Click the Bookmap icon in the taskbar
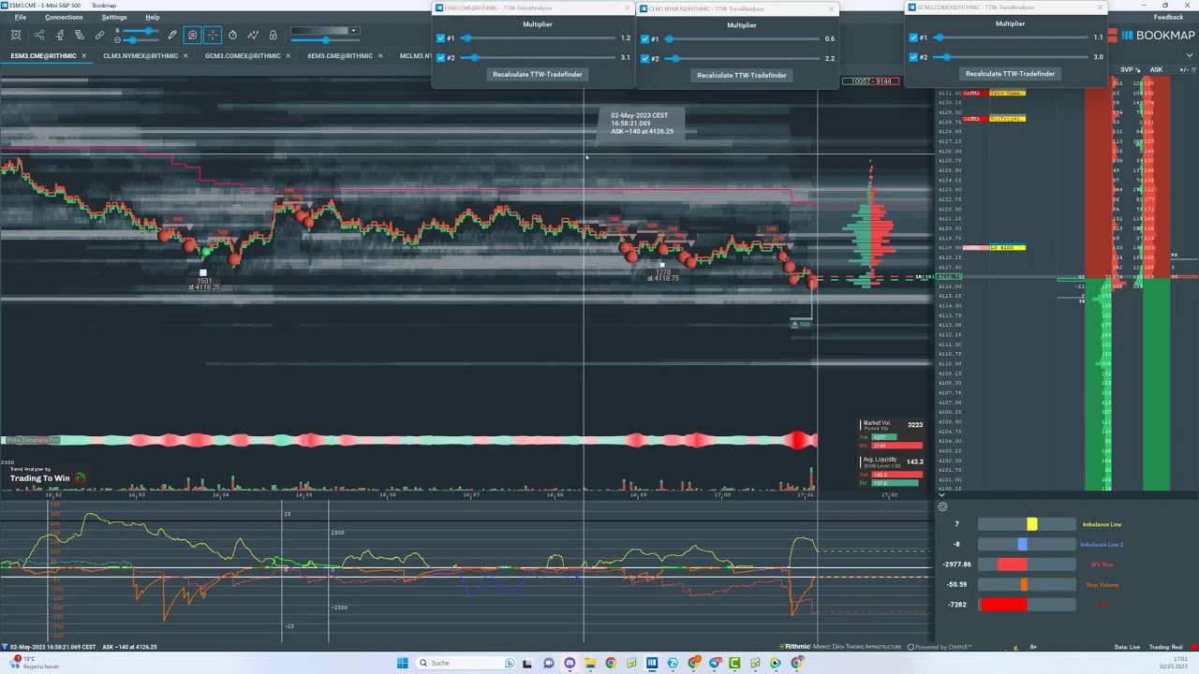The height and width of the screenshot is (674, 1199). [x=652, y=663]
